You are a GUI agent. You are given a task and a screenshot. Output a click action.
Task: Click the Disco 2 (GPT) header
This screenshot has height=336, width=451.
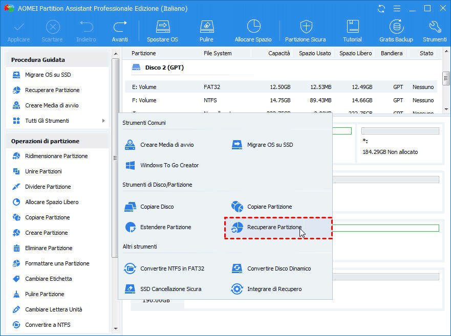(164, 68)
